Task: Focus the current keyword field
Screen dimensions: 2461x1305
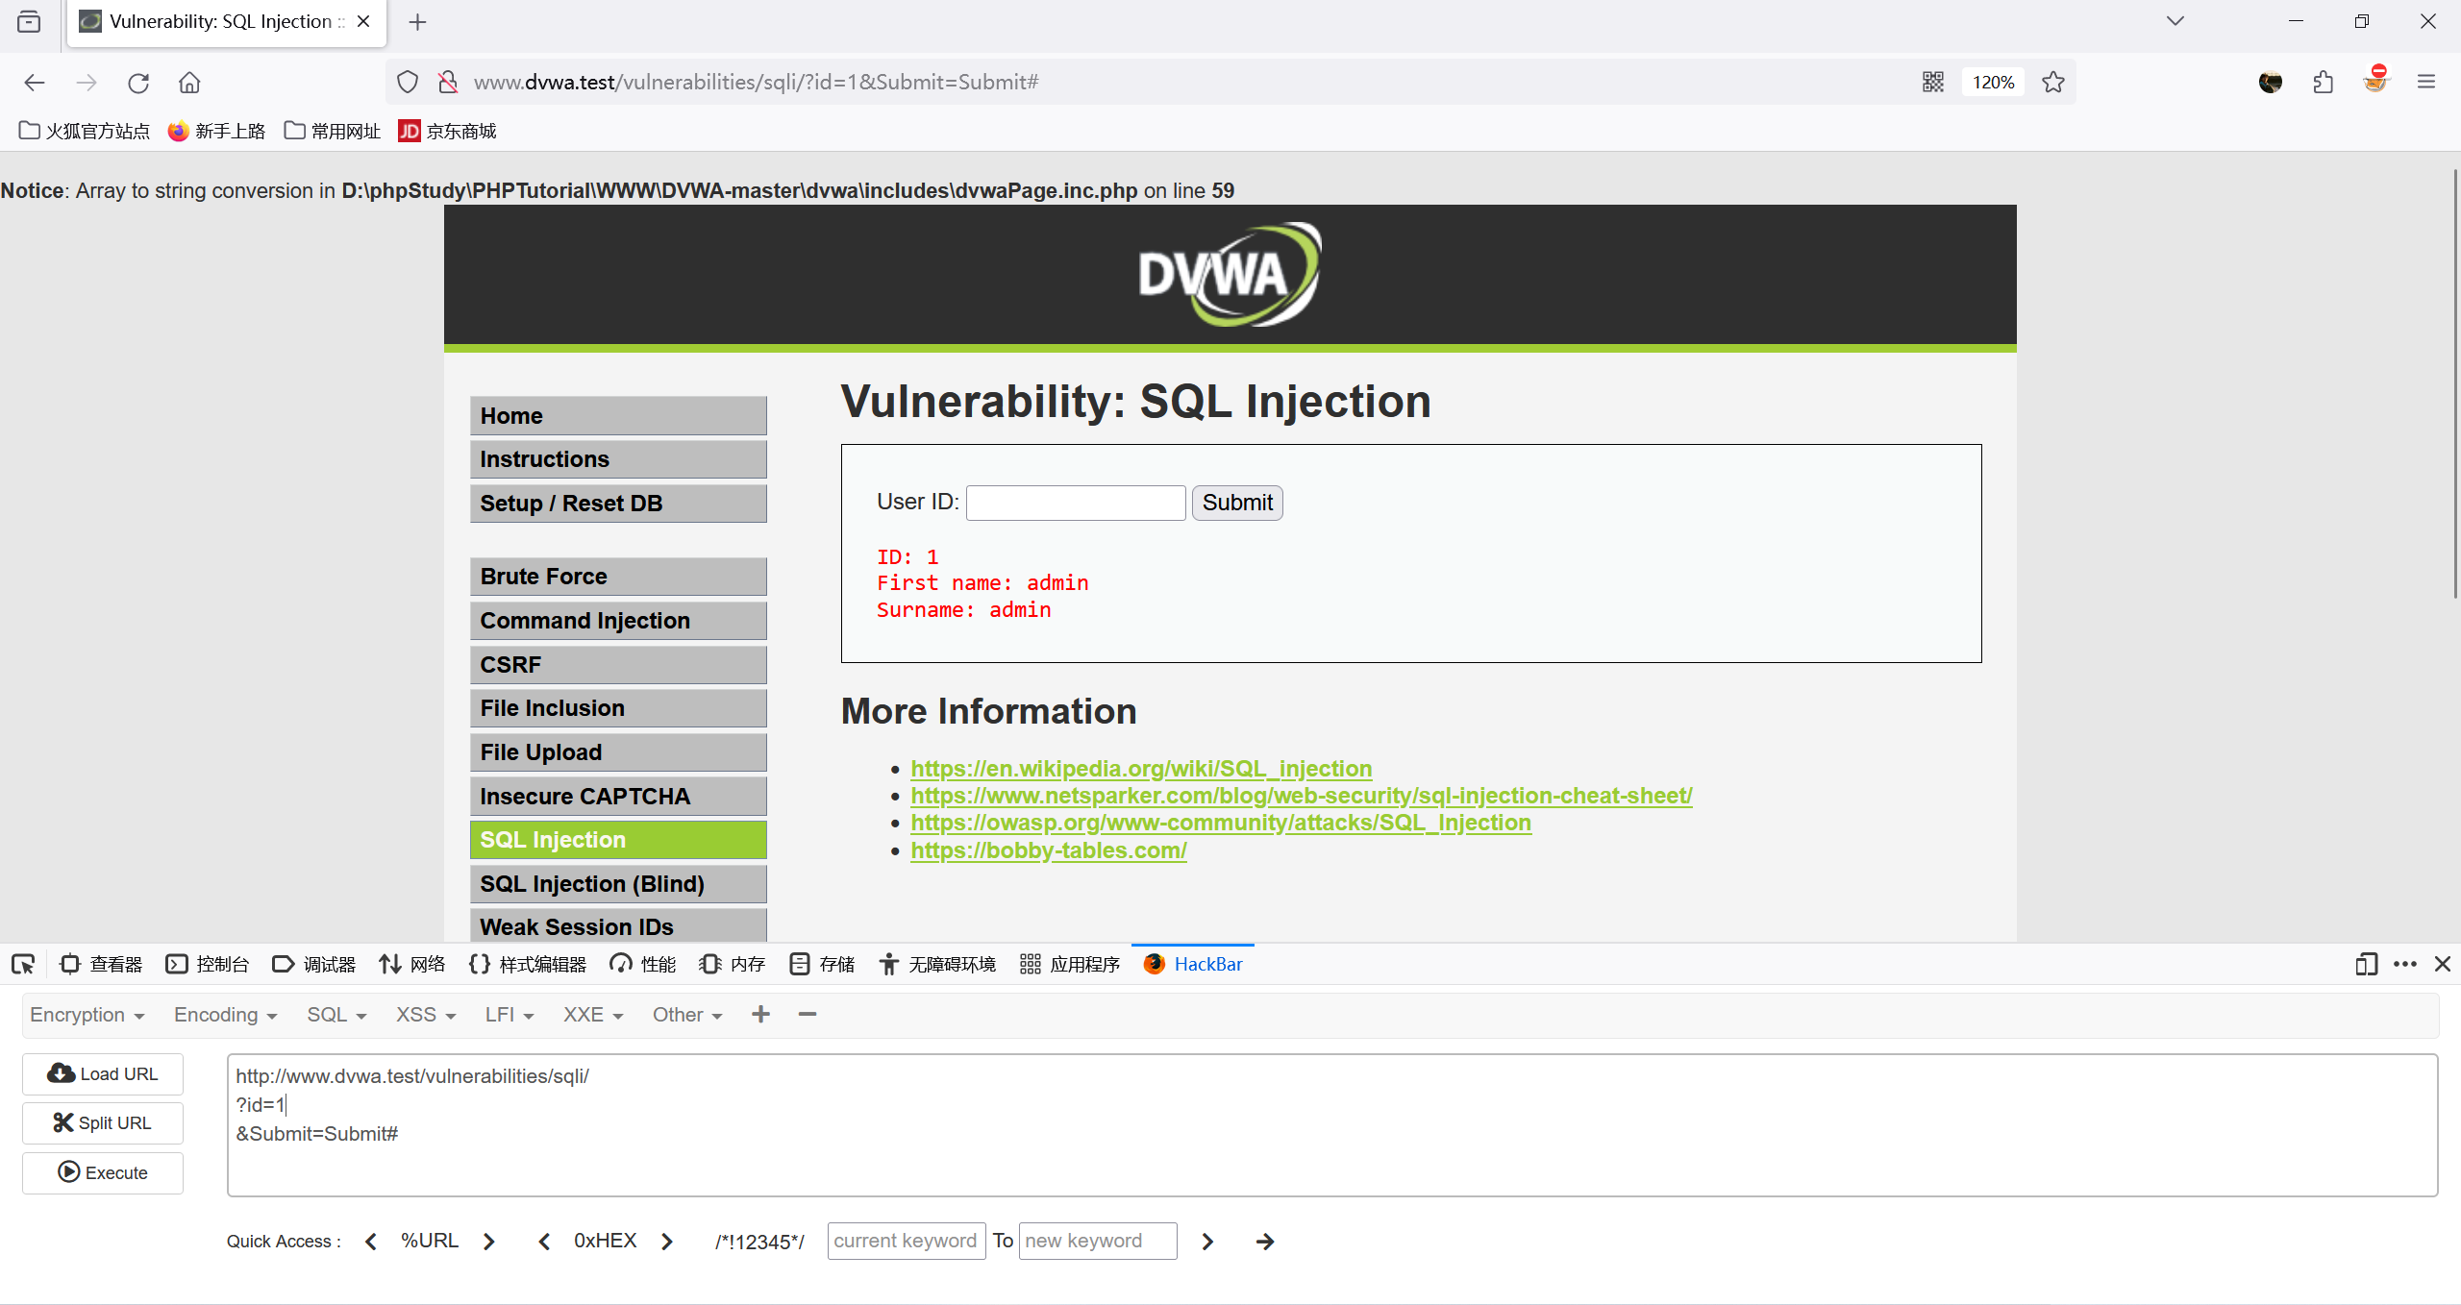Action: (x=907, y=1241)
